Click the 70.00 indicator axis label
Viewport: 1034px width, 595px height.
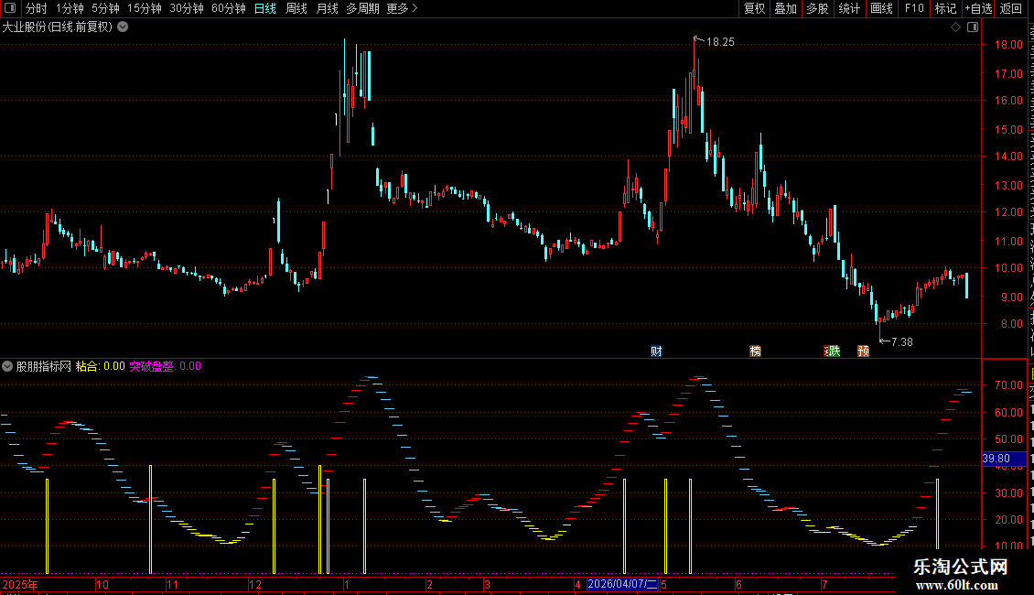point(1008,385)
